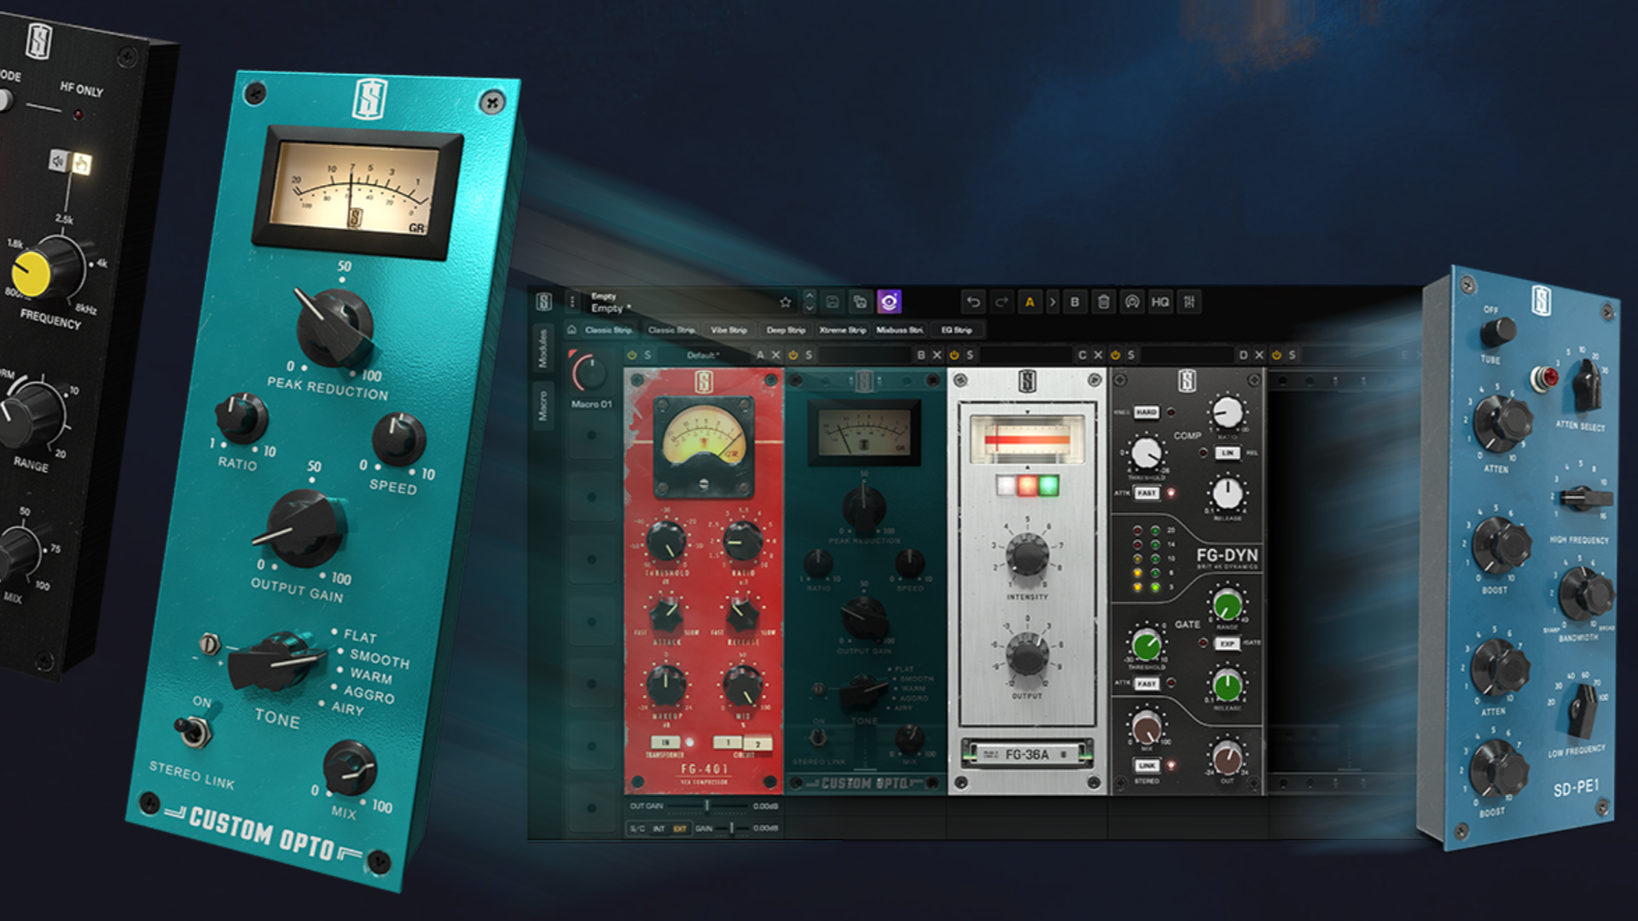This screenshot has width=1638, height=921.
Task: Click the save preset icon
Action: pyautogui.click(x=831, y=303)
